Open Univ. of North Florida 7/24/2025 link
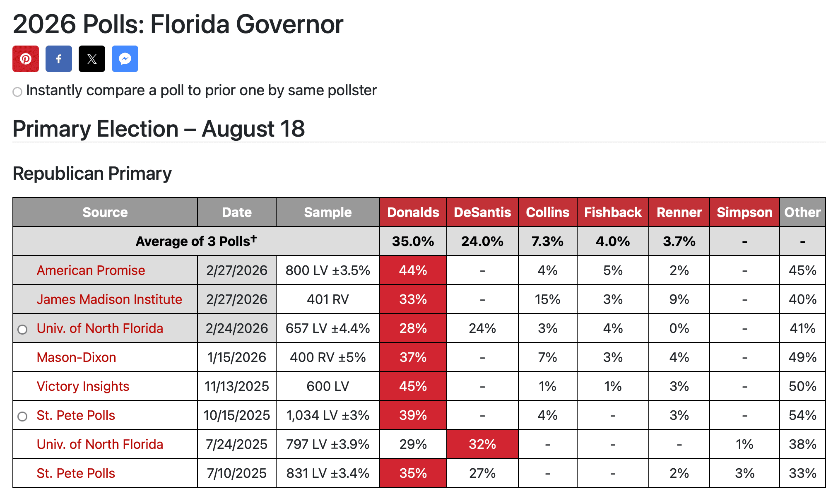Viewport: 838px width, 501px height. point(99,444)
